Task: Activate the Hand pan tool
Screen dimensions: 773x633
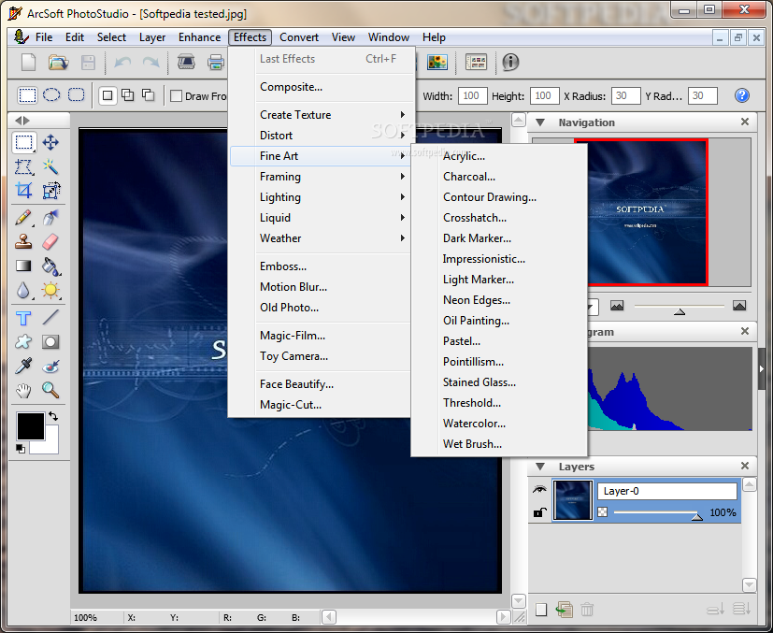Action: pos(23,391)
